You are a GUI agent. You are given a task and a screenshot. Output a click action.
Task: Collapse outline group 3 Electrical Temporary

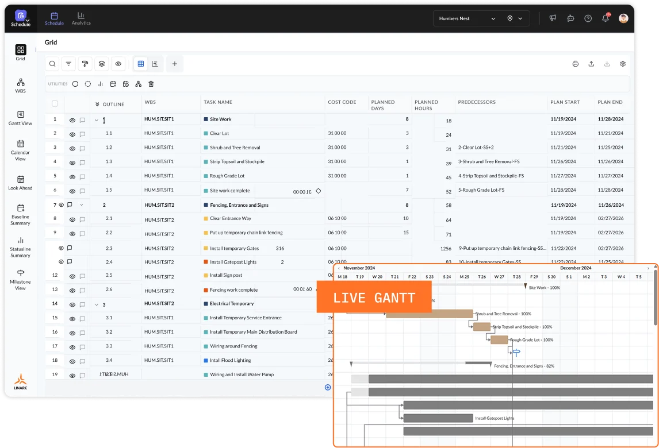click(x=97, y=305)
